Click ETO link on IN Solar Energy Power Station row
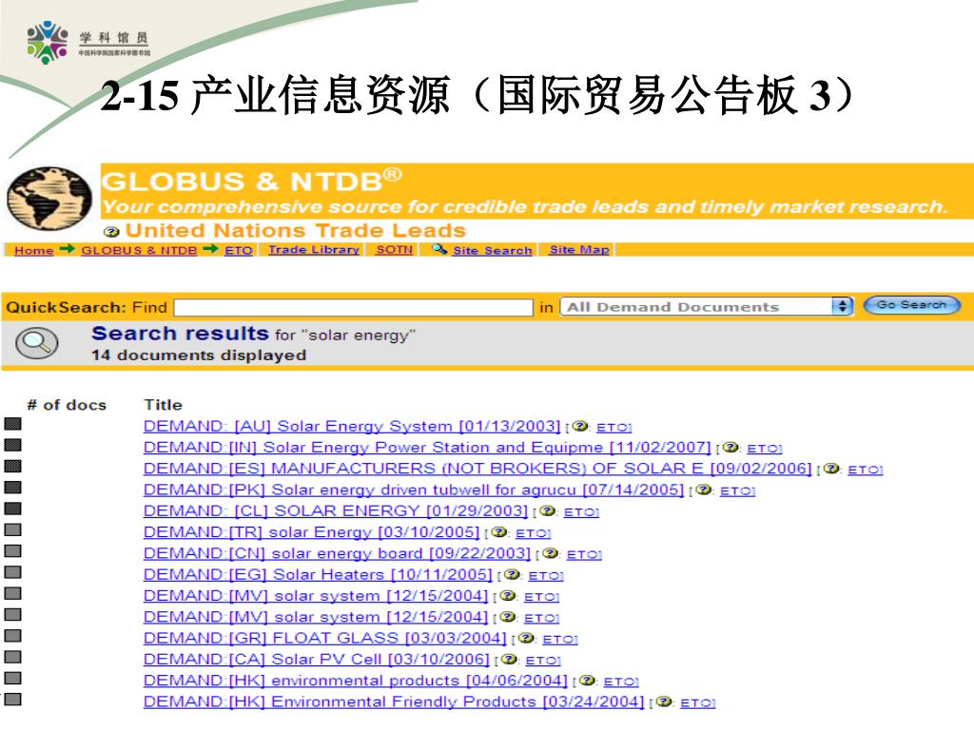Viewport: 974px width, 730px height. [764, 449]
